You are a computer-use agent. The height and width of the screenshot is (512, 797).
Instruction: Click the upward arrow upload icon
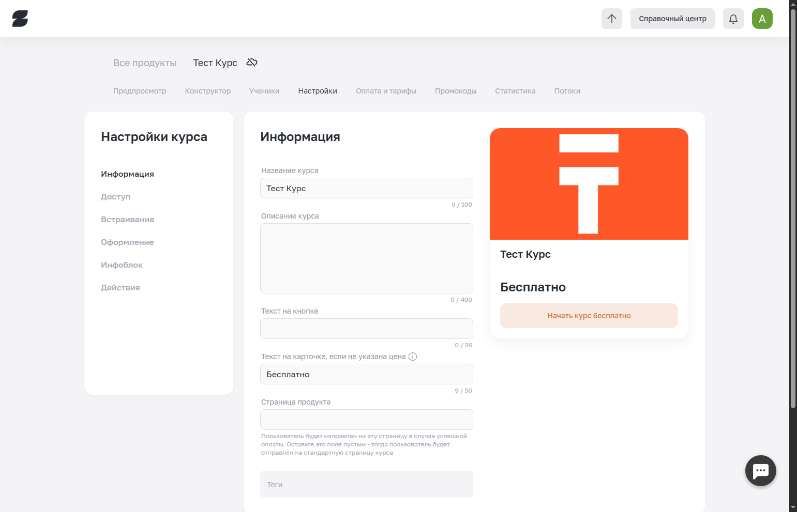coord(612,19)
